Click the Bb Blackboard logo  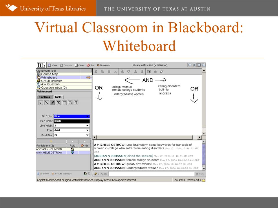[41, 65]
